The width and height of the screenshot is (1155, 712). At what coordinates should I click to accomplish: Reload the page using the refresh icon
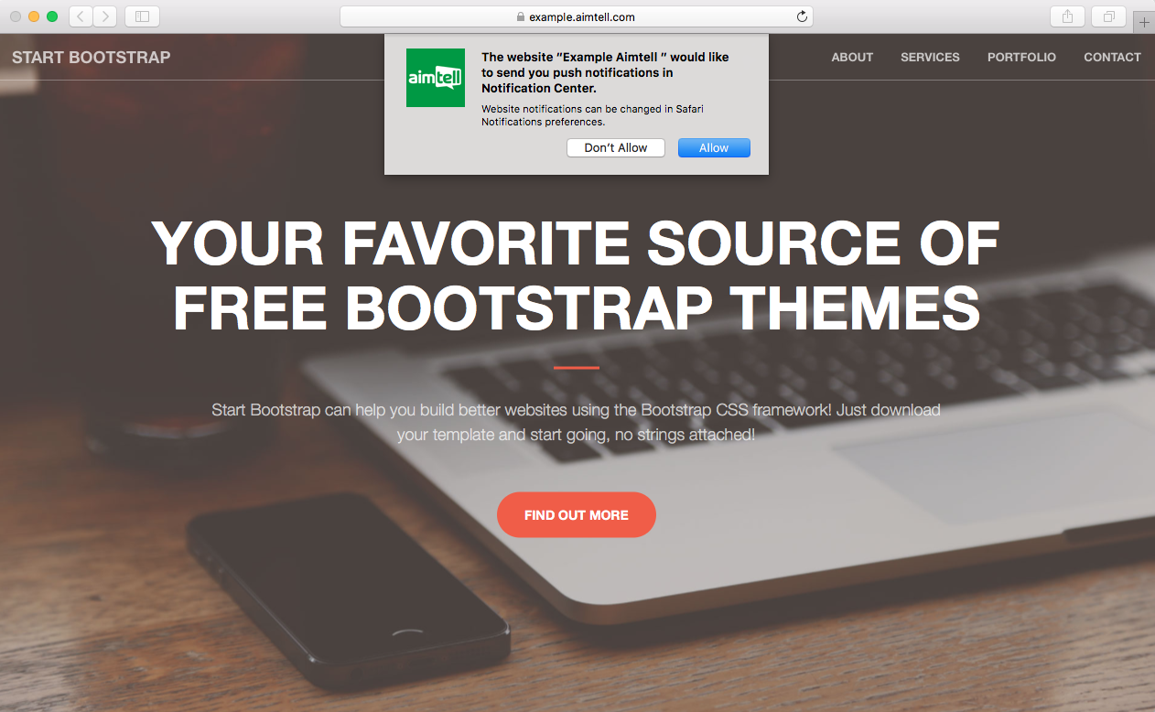point(802,16)
